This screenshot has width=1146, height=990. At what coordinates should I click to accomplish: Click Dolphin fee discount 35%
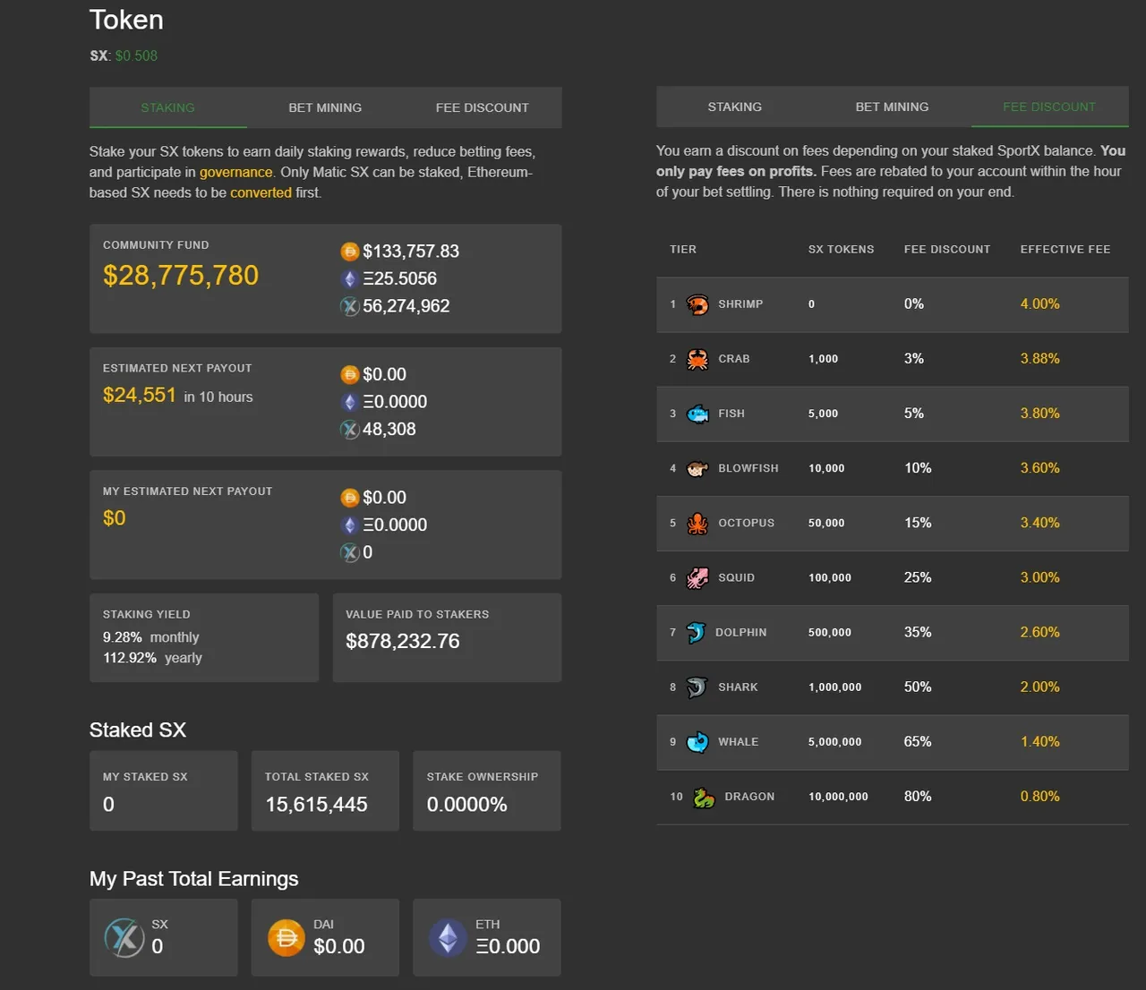(x=918, y=632)
